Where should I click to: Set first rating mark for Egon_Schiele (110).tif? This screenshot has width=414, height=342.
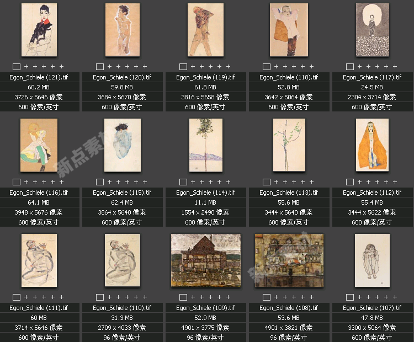(x=110, y=297)
